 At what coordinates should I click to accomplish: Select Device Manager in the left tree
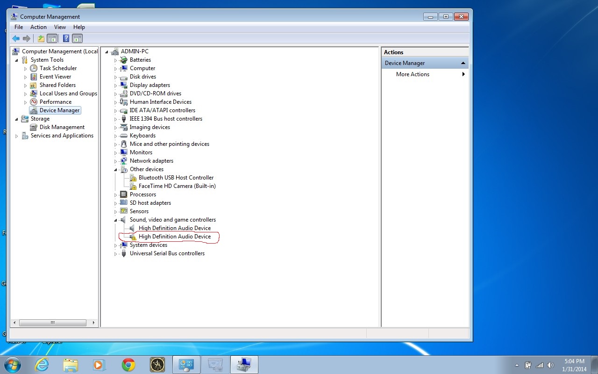click(x=59, y=110)
